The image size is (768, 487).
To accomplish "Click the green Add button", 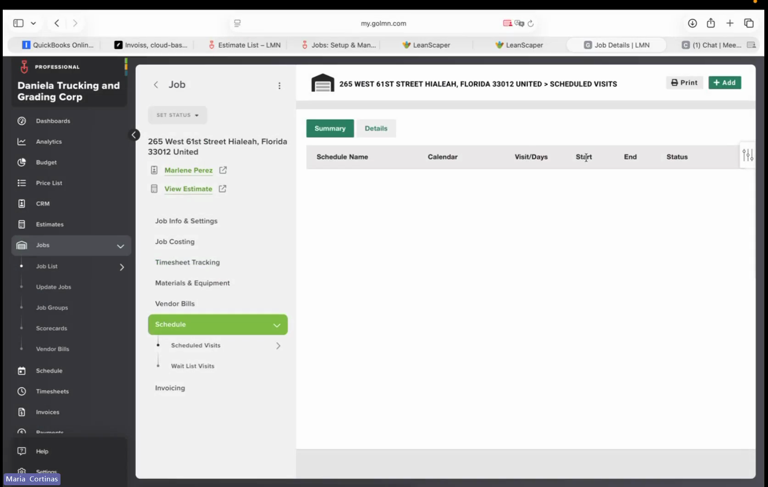I will (x=724, y=83).
